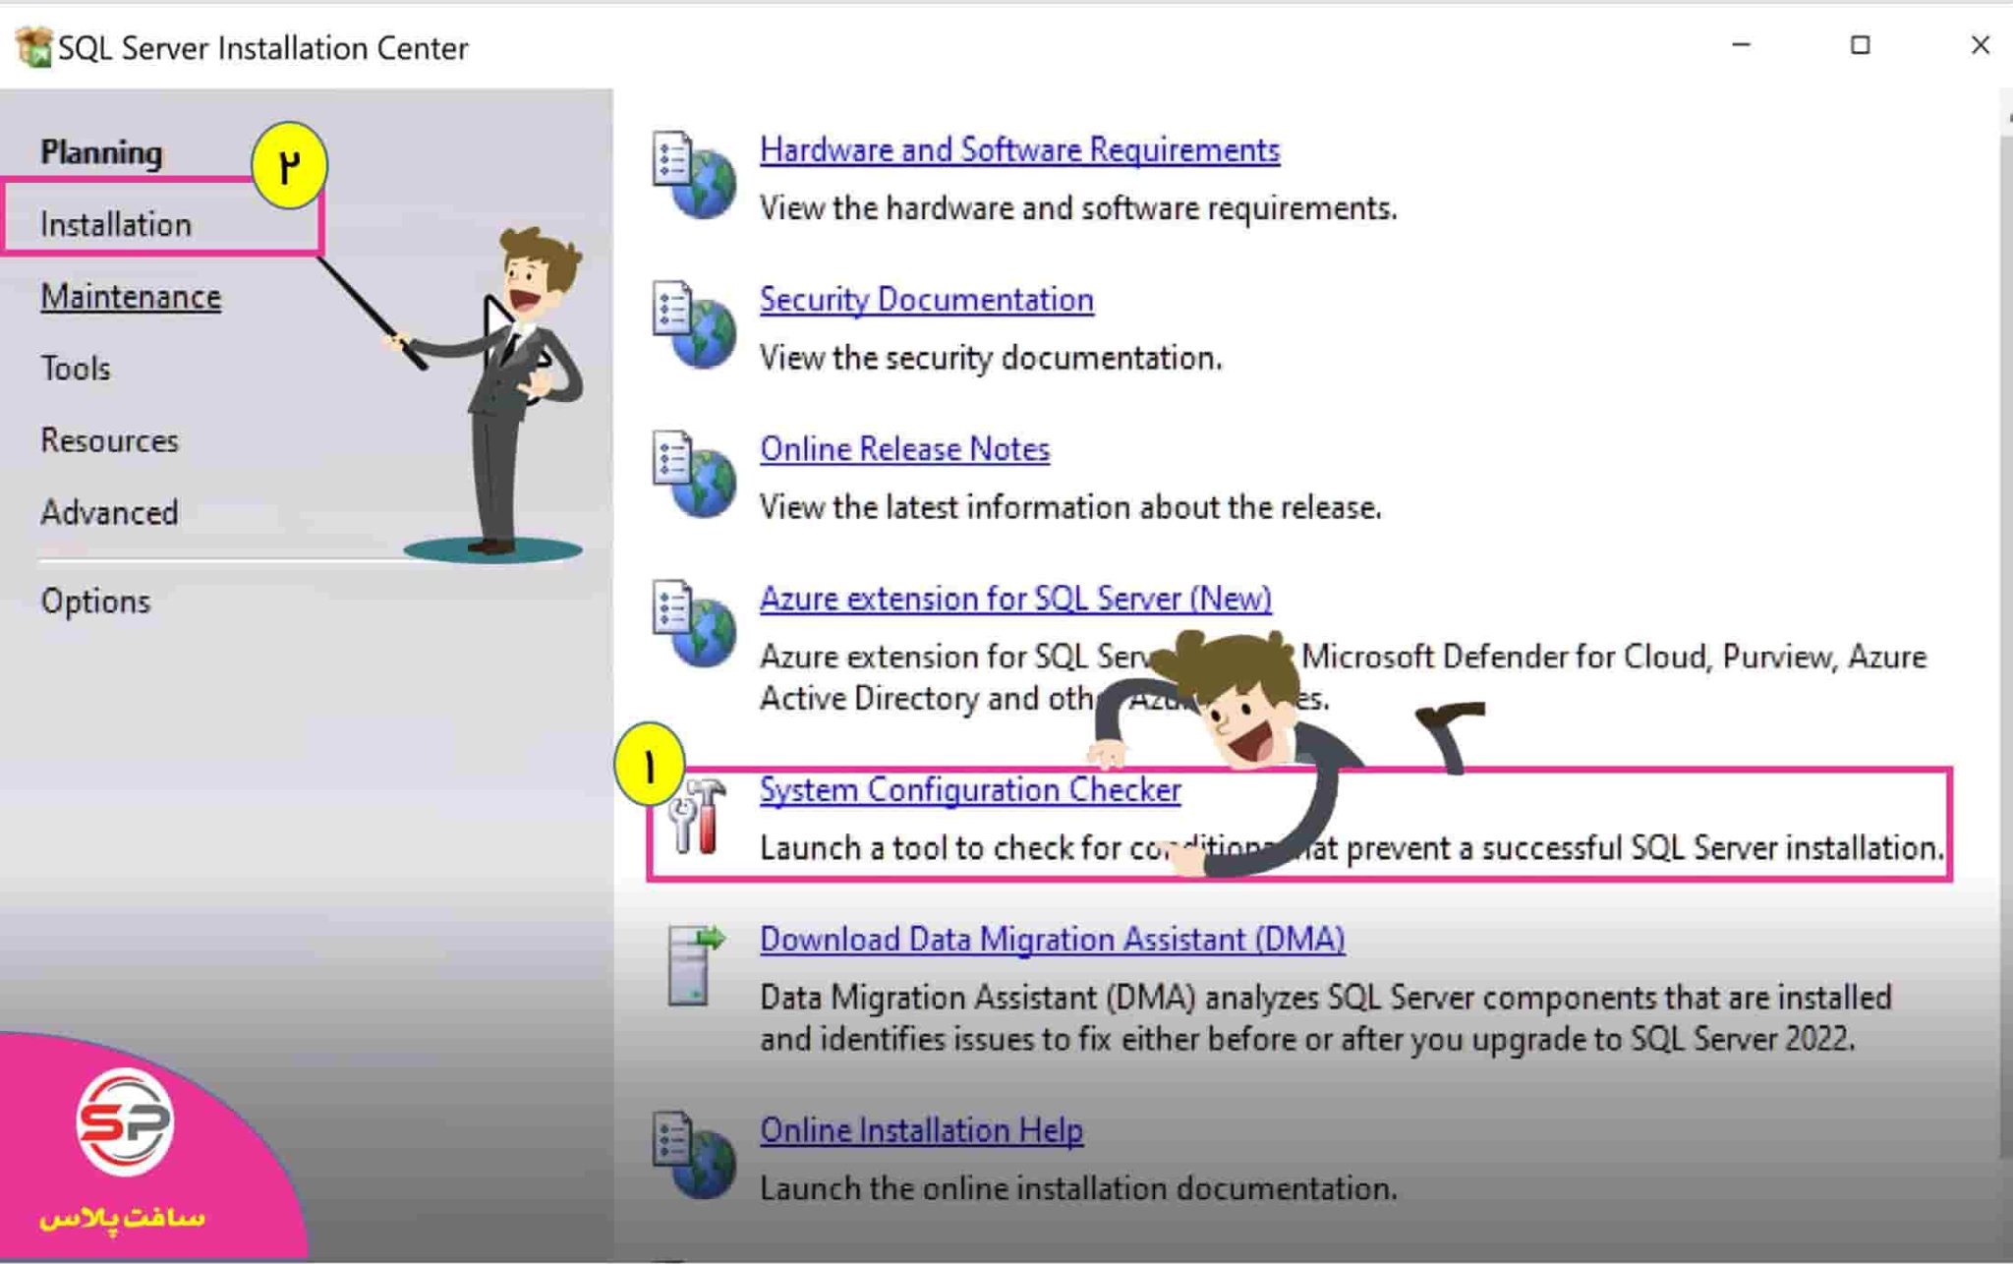Open the Hardware and Software Requirements link

coord(1019,149)
